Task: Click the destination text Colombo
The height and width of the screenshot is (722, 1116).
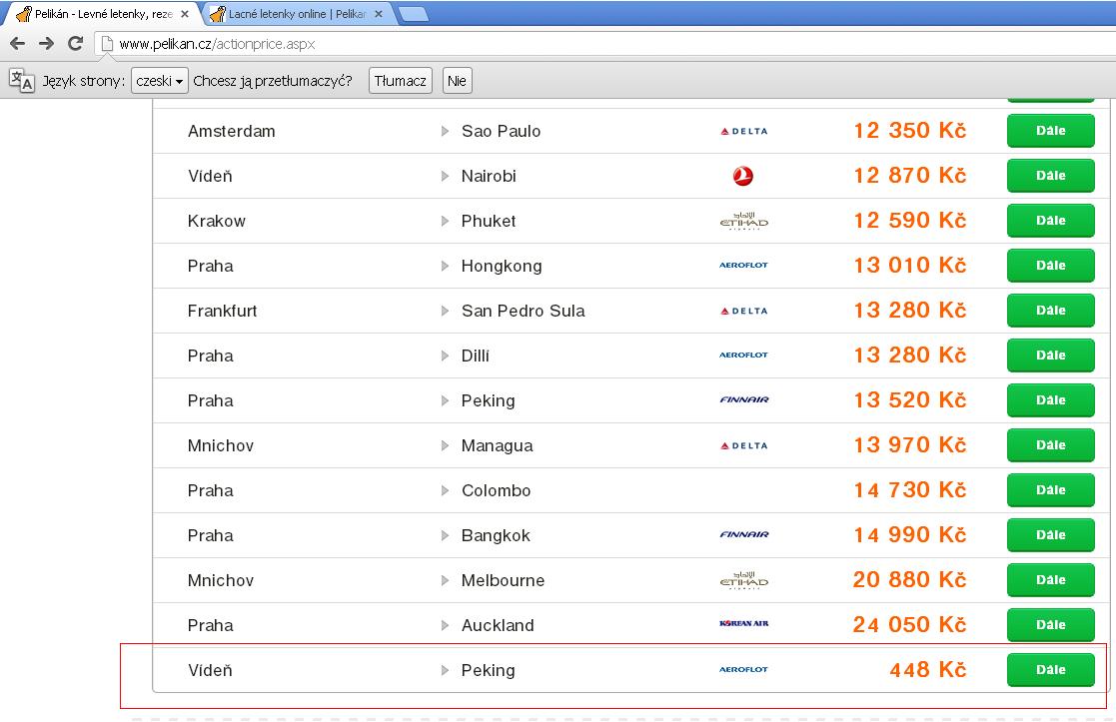Action: (497, 490)
